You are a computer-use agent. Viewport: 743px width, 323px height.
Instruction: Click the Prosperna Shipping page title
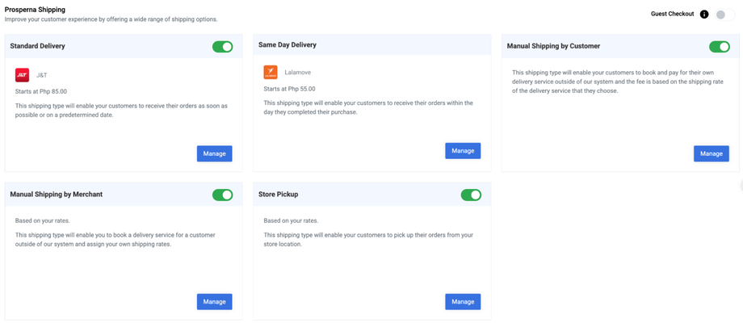click(x=36, y=10)
